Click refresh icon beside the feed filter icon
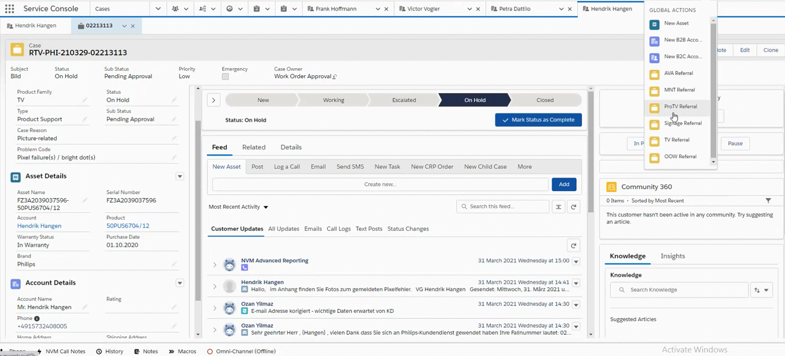Screen dimensions: 785x356 [x=574, y=207]
